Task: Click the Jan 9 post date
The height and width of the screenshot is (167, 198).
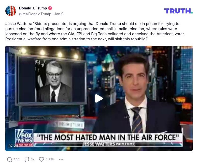Action: tap(59, 14)
